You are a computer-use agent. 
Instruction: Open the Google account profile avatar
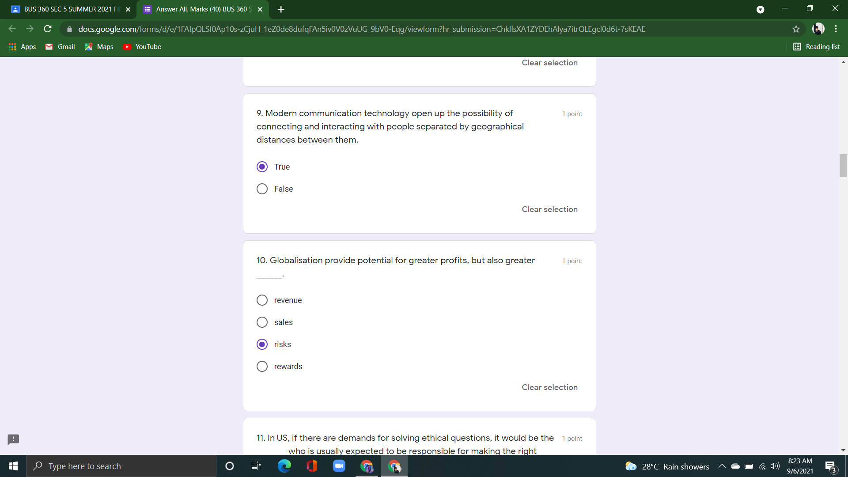(x=818, y=29)
